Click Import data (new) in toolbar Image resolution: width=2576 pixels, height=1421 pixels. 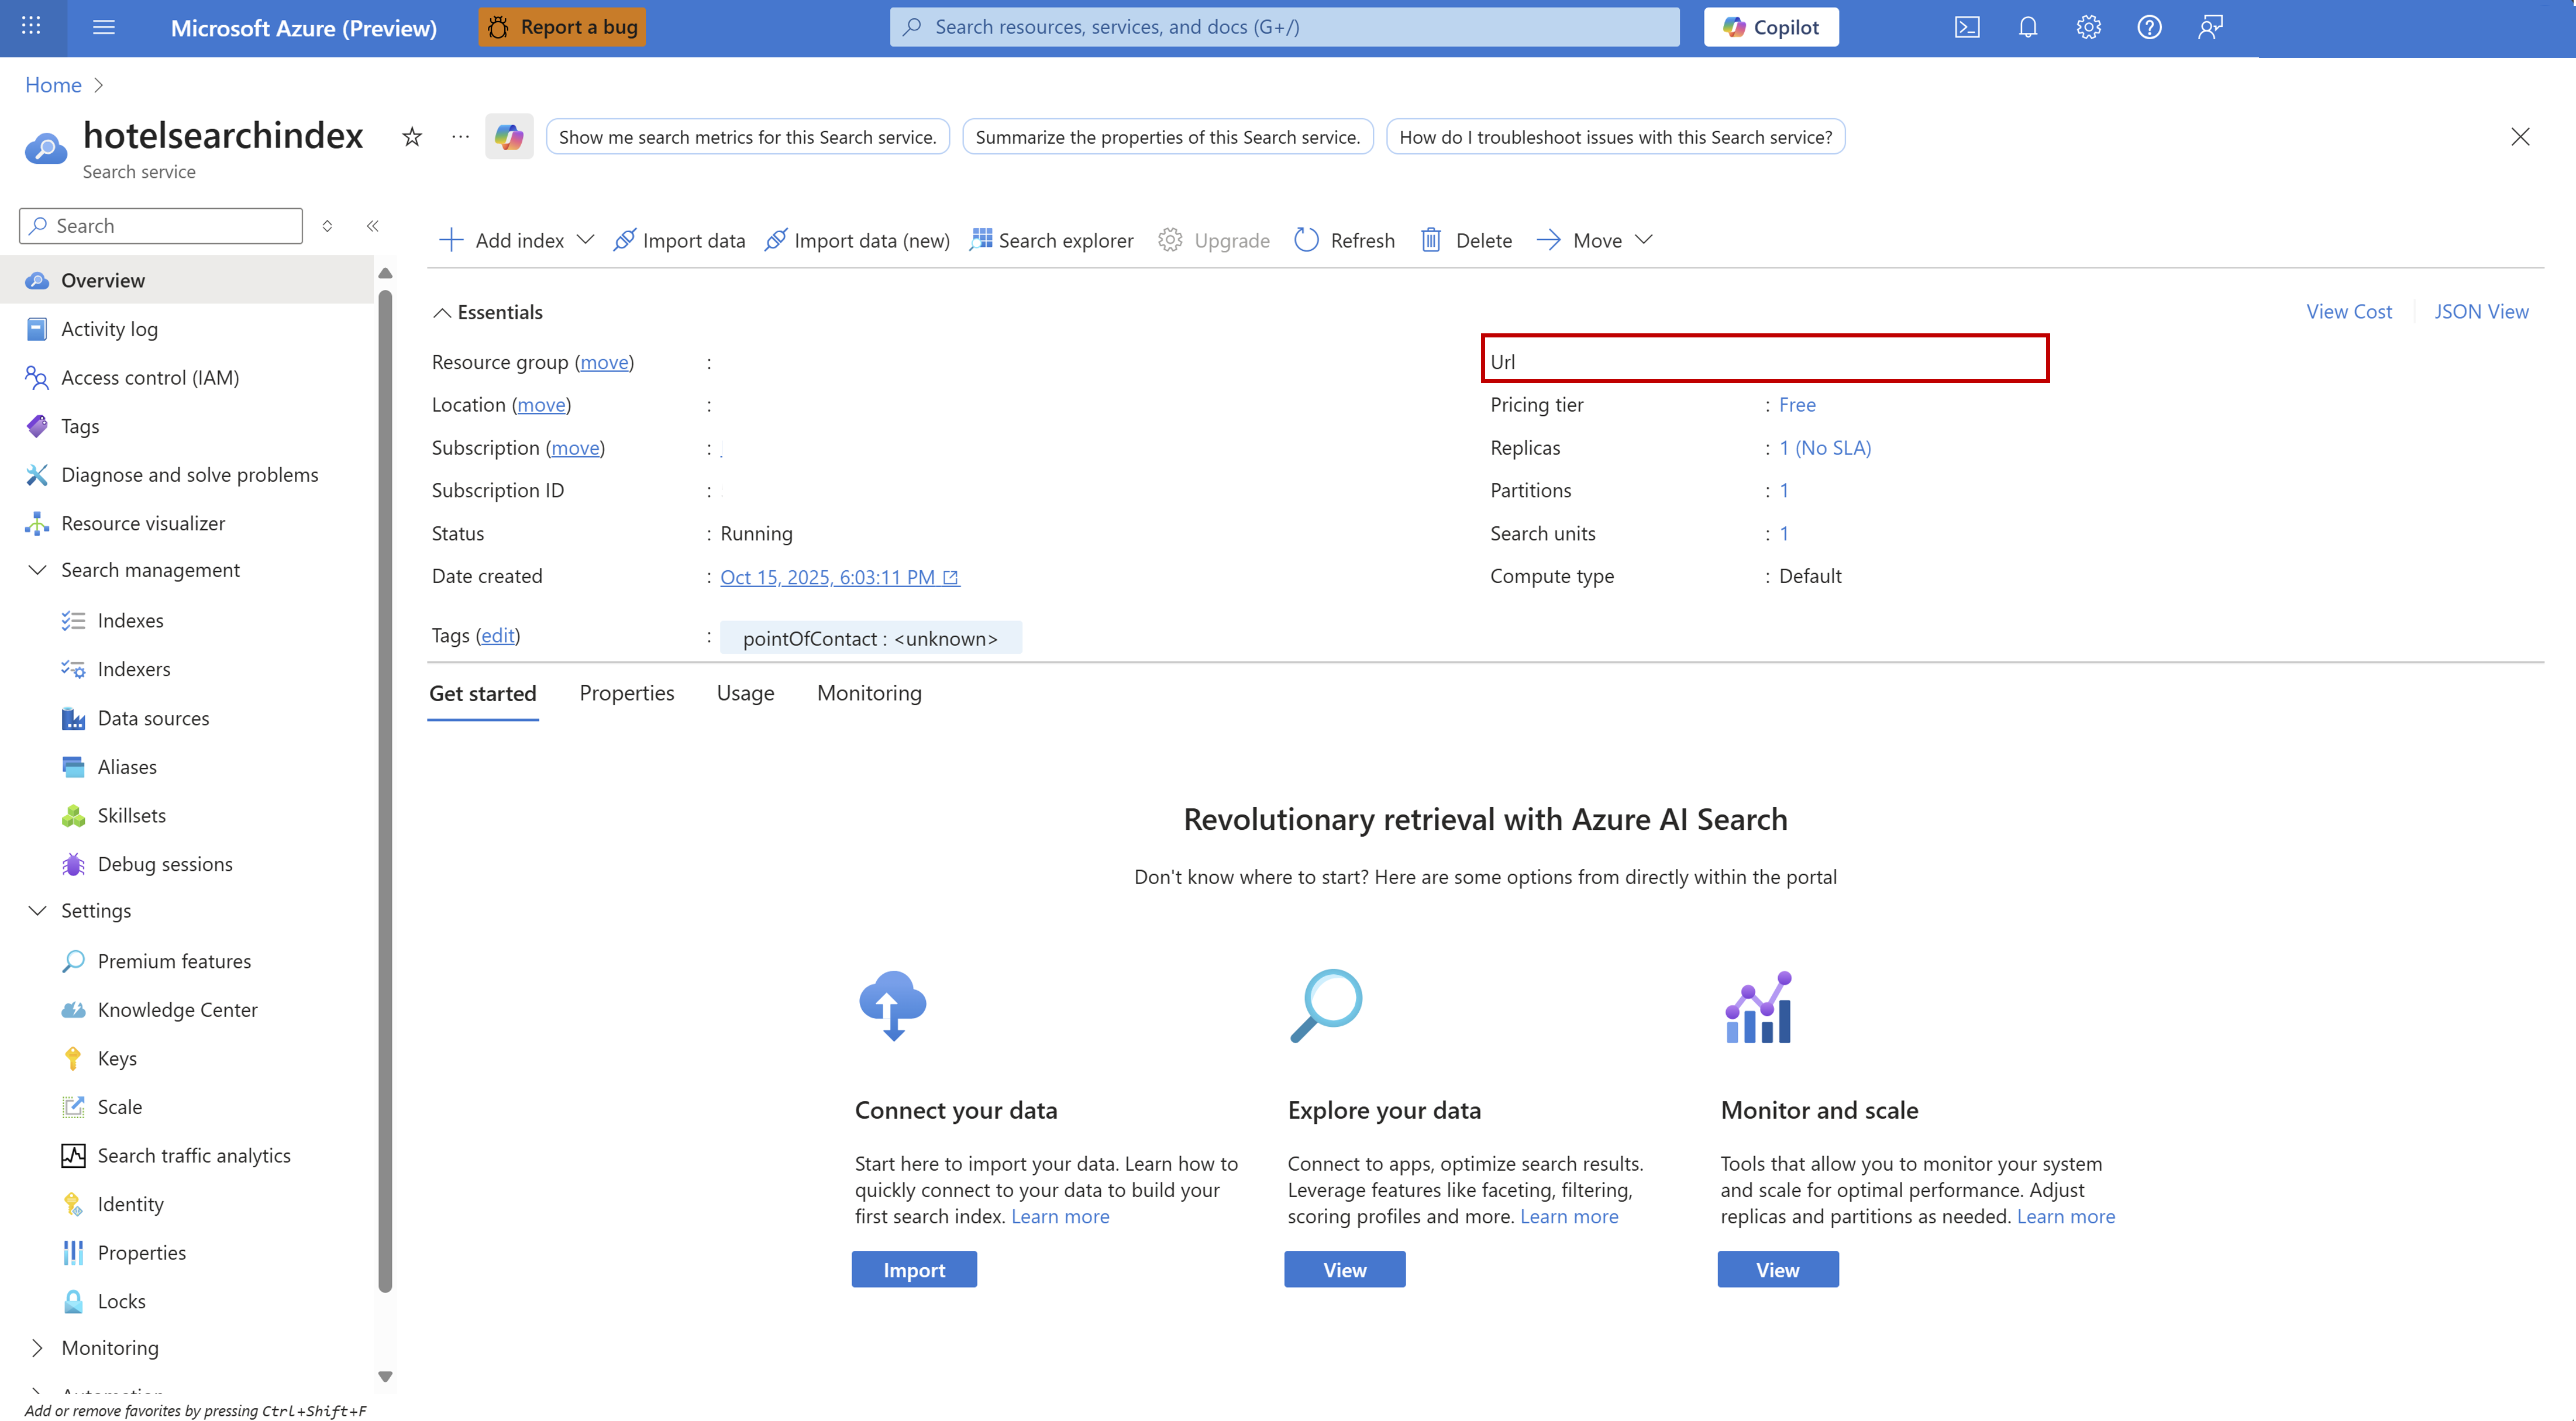point(857,240)
